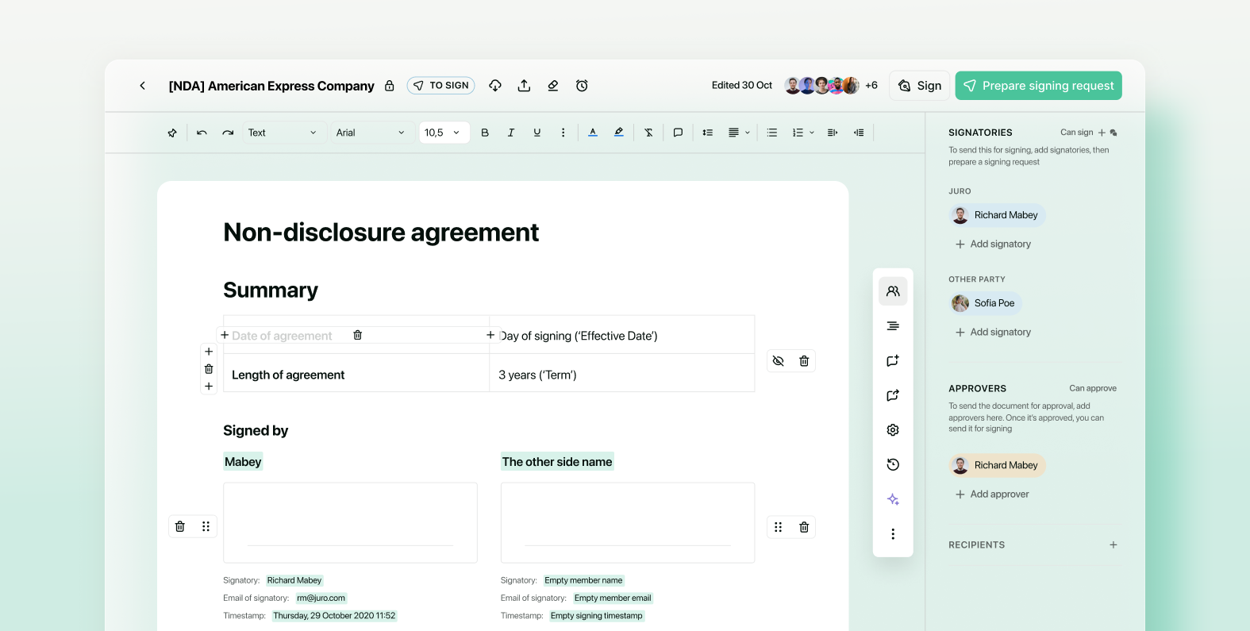
Task: Toggle italic formatting
Action: (511, 133)
